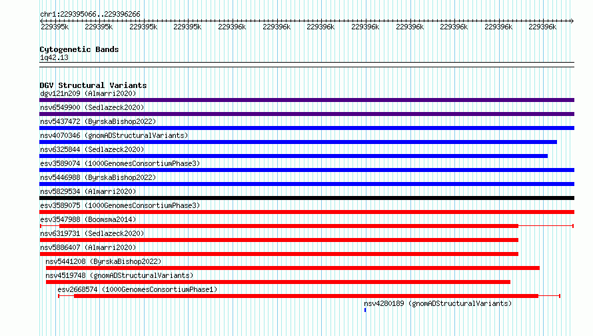Click the red bar for nsv4519748

tap(278, 282)
